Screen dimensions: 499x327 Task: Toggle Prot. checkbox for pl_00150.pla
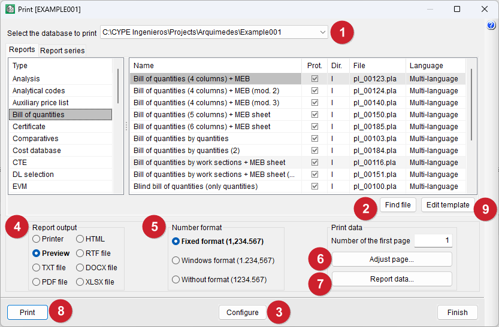point(314,114)
